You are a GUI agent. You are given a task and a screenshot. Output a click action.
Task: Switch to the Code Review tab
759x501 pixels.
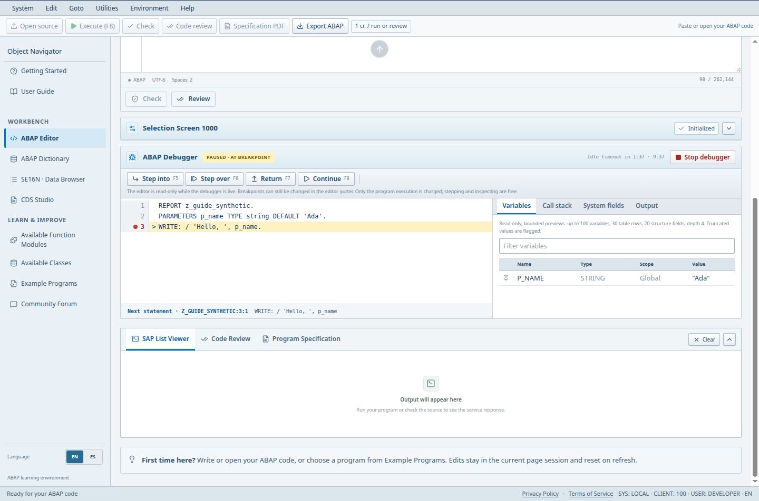coord(226,339)
